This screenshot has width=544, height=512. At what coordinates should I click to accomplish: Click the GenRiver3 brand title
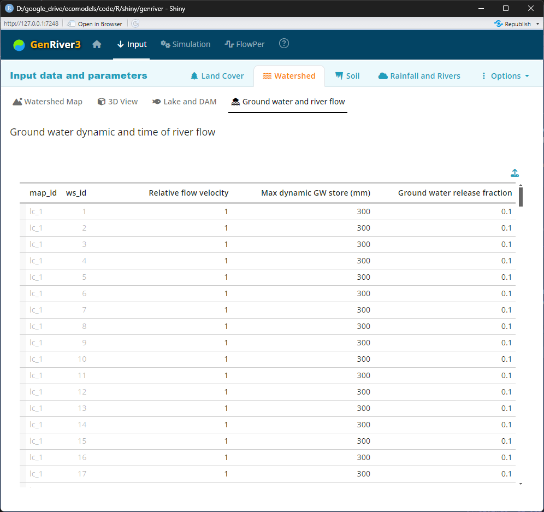[56, 45]
